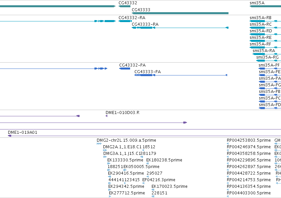Select the CG43332 gene bar
Image resolution: width=281 pixels, height=198 pixels.
coord(124,6)
